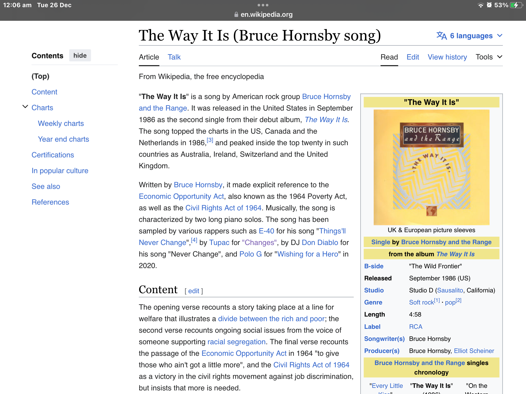Tap the battery charging icon
Screen dimensions: 526x394
(x=516, y=5)
